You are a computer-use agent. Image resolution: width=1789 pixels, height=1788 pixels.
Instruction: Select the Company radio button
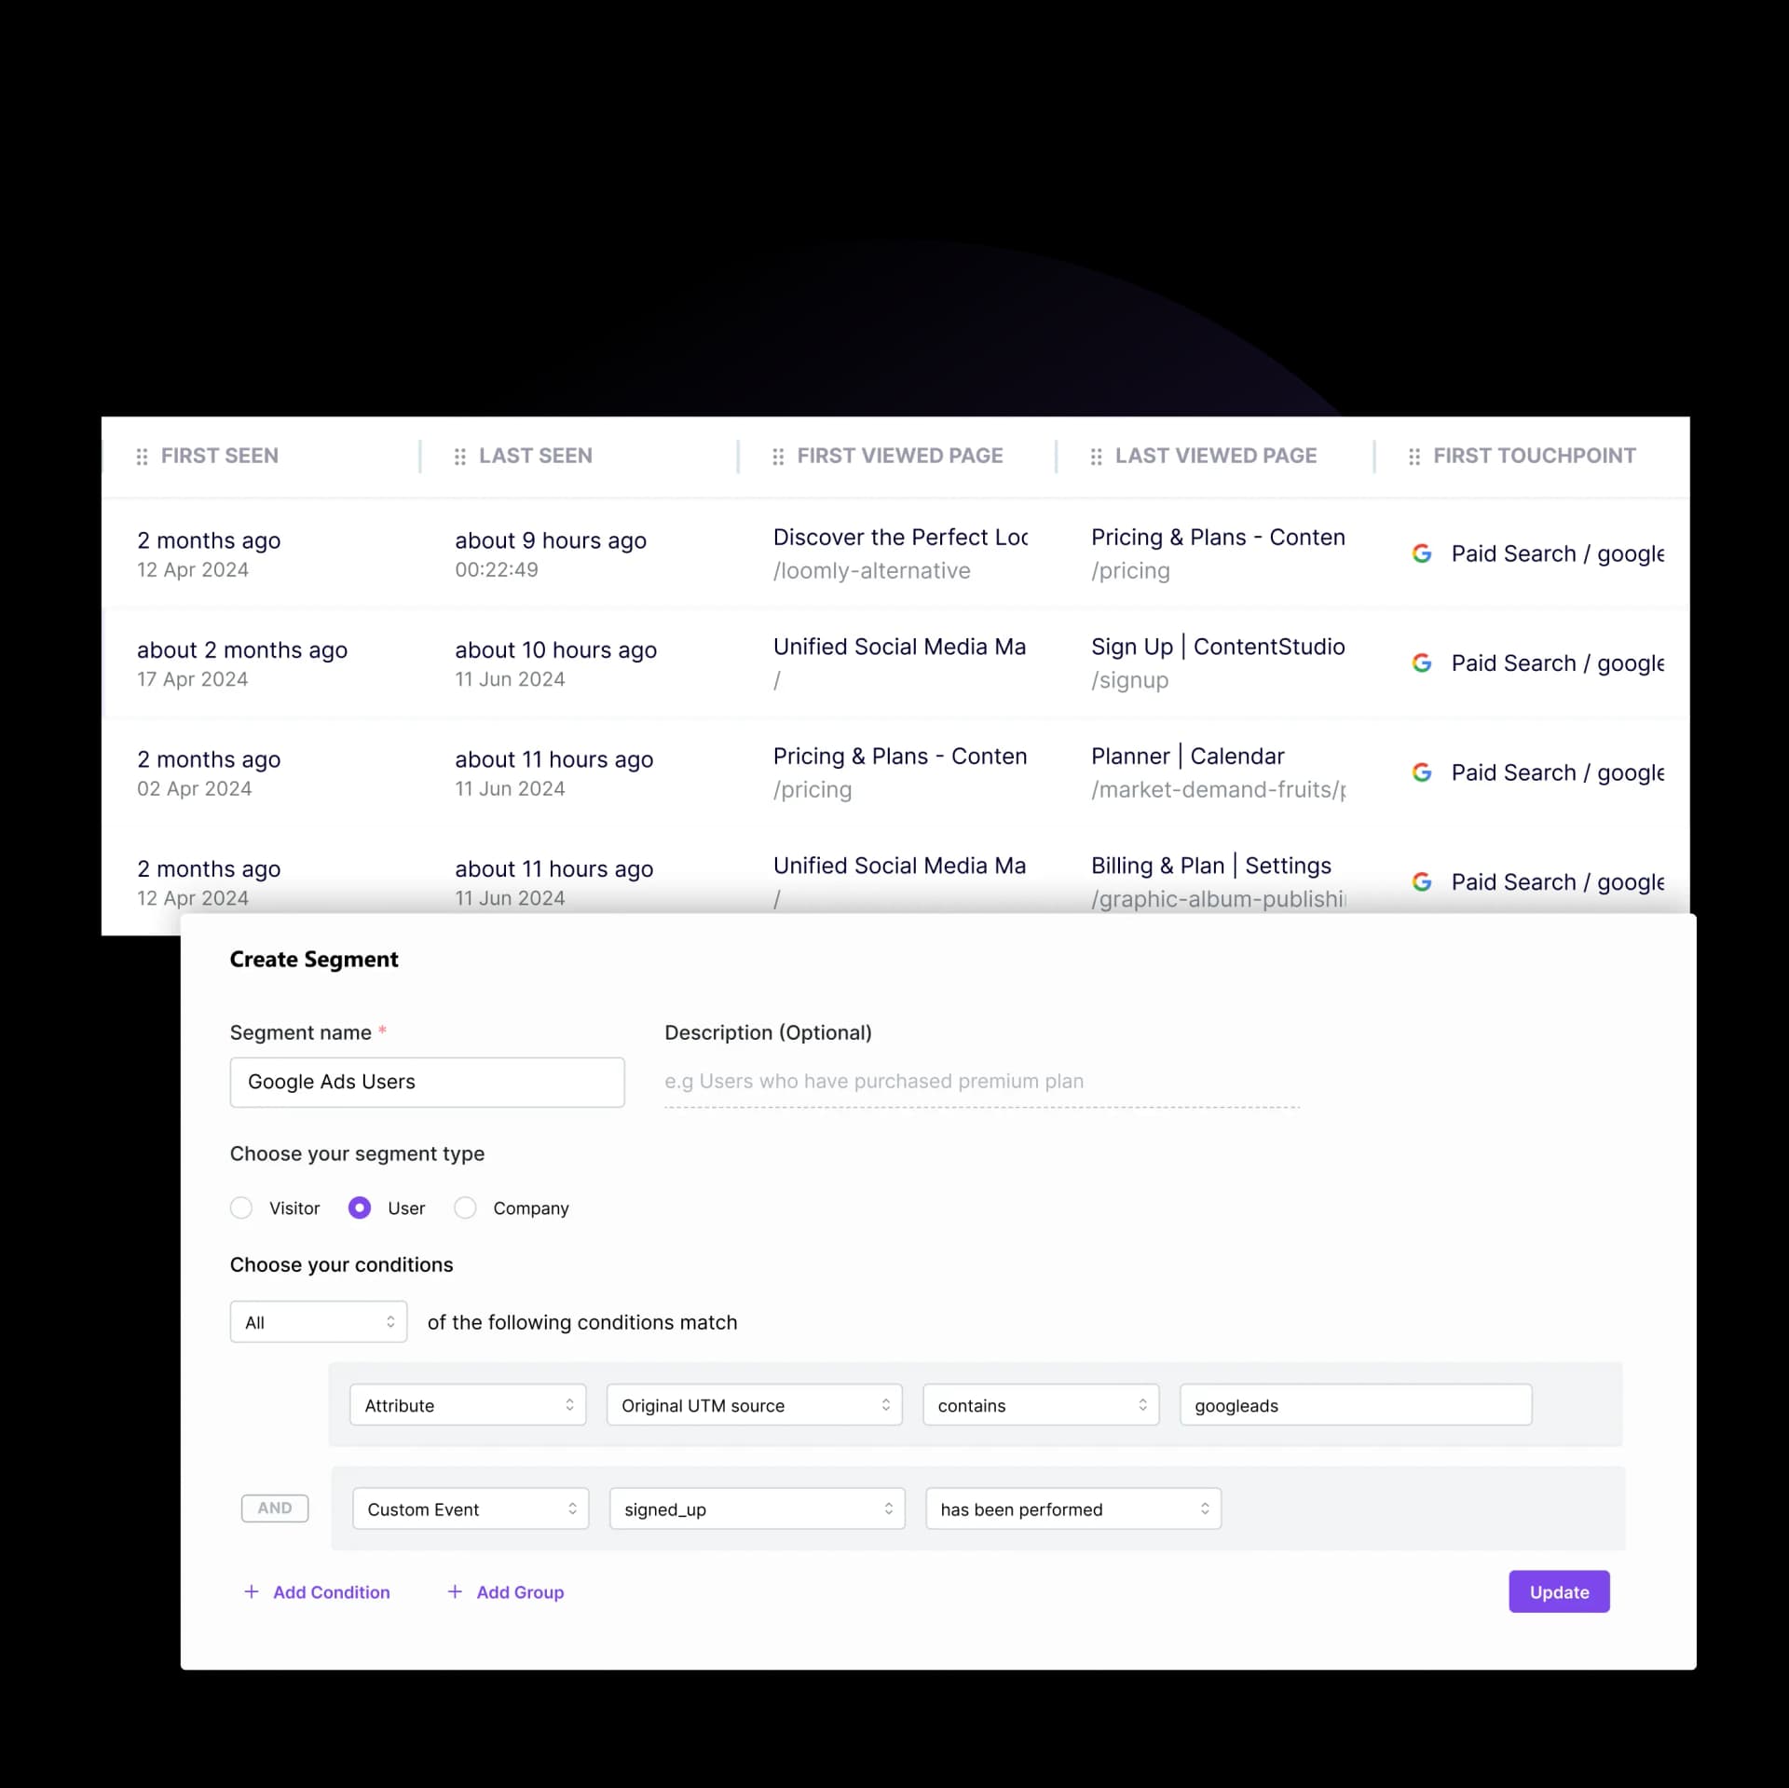[x=467, y=1208]
